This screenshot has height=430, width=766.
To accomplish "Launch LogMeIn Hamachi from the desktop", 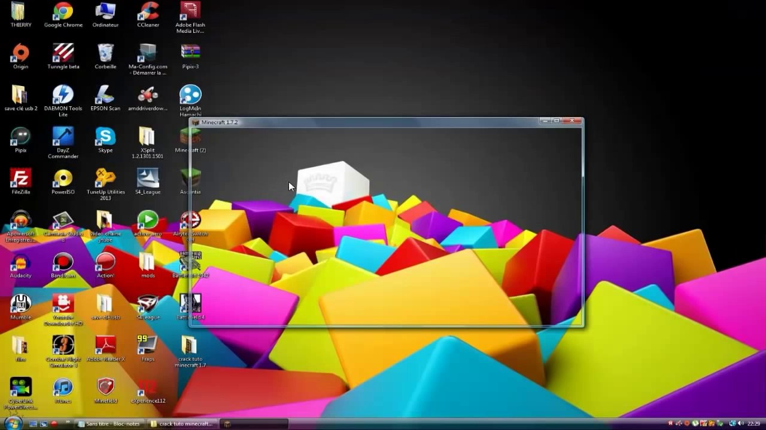I will [x=190, y=102].
